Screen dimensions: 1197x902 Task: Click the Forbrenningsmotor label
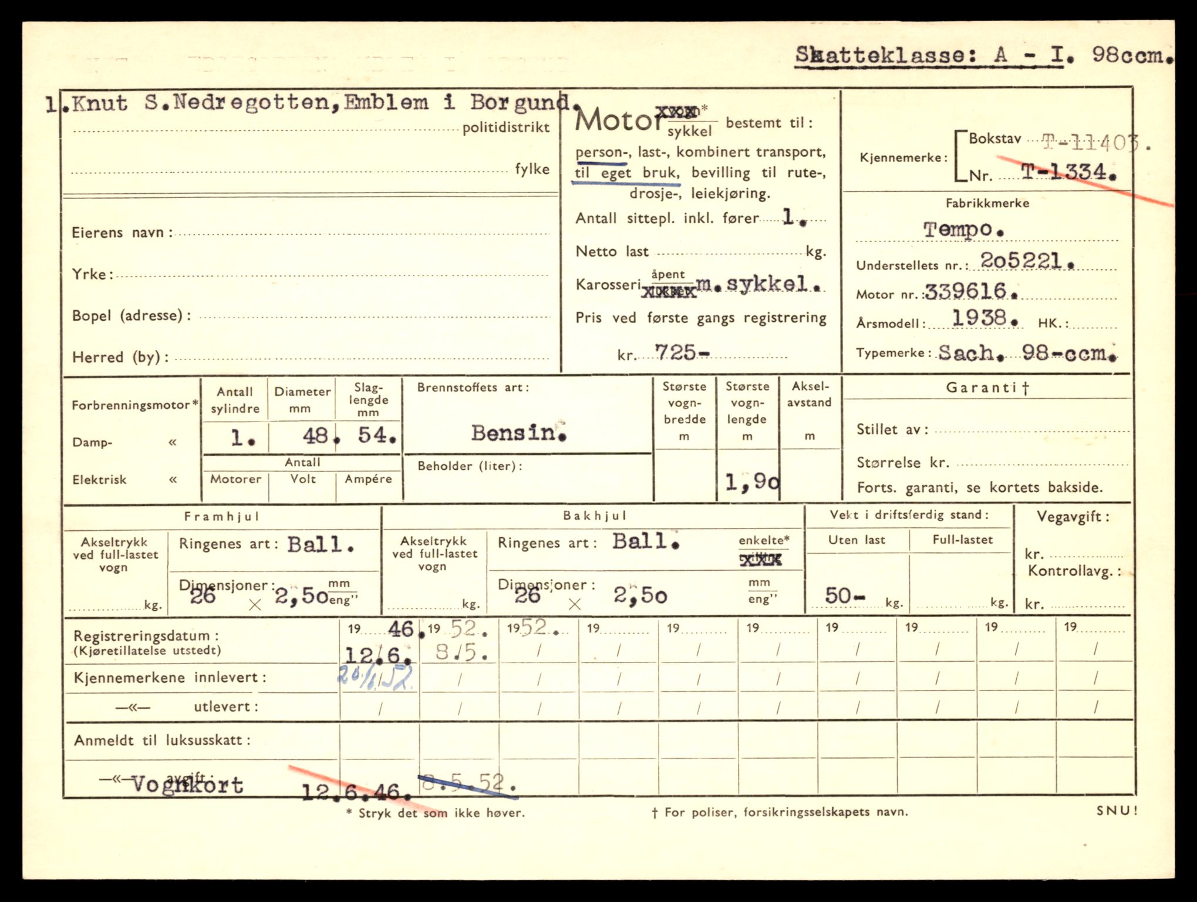135,405
